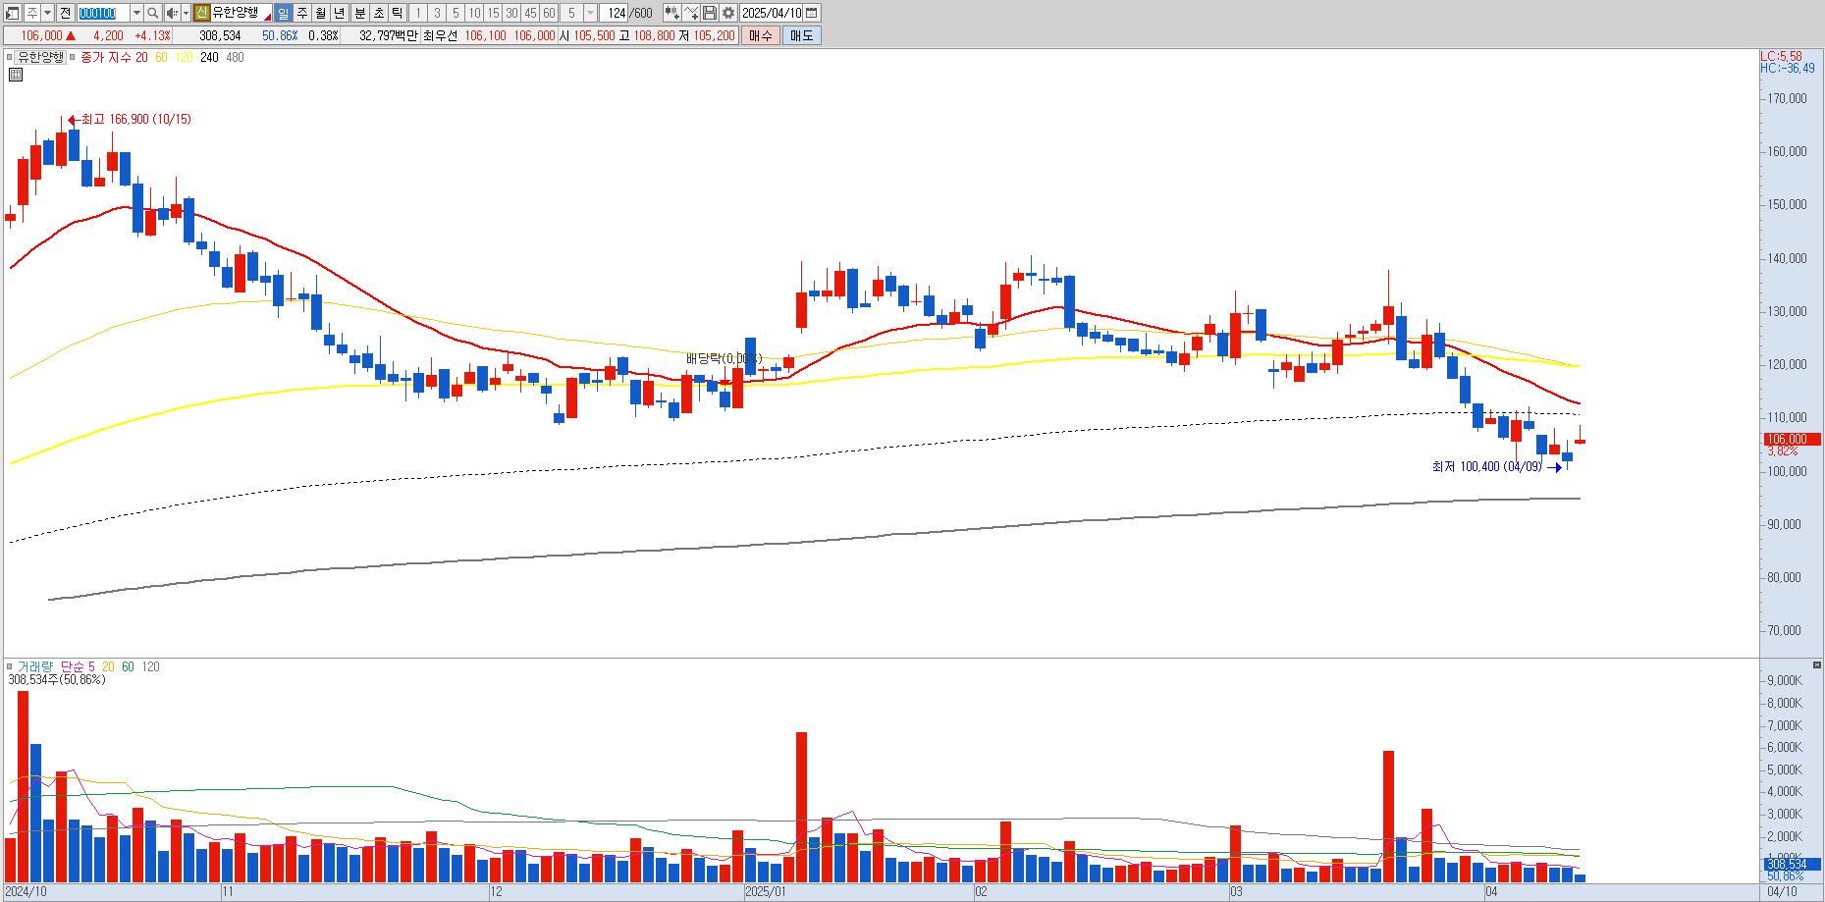
Task: Click the red 20 moving average legend
Action: (141, 58)
